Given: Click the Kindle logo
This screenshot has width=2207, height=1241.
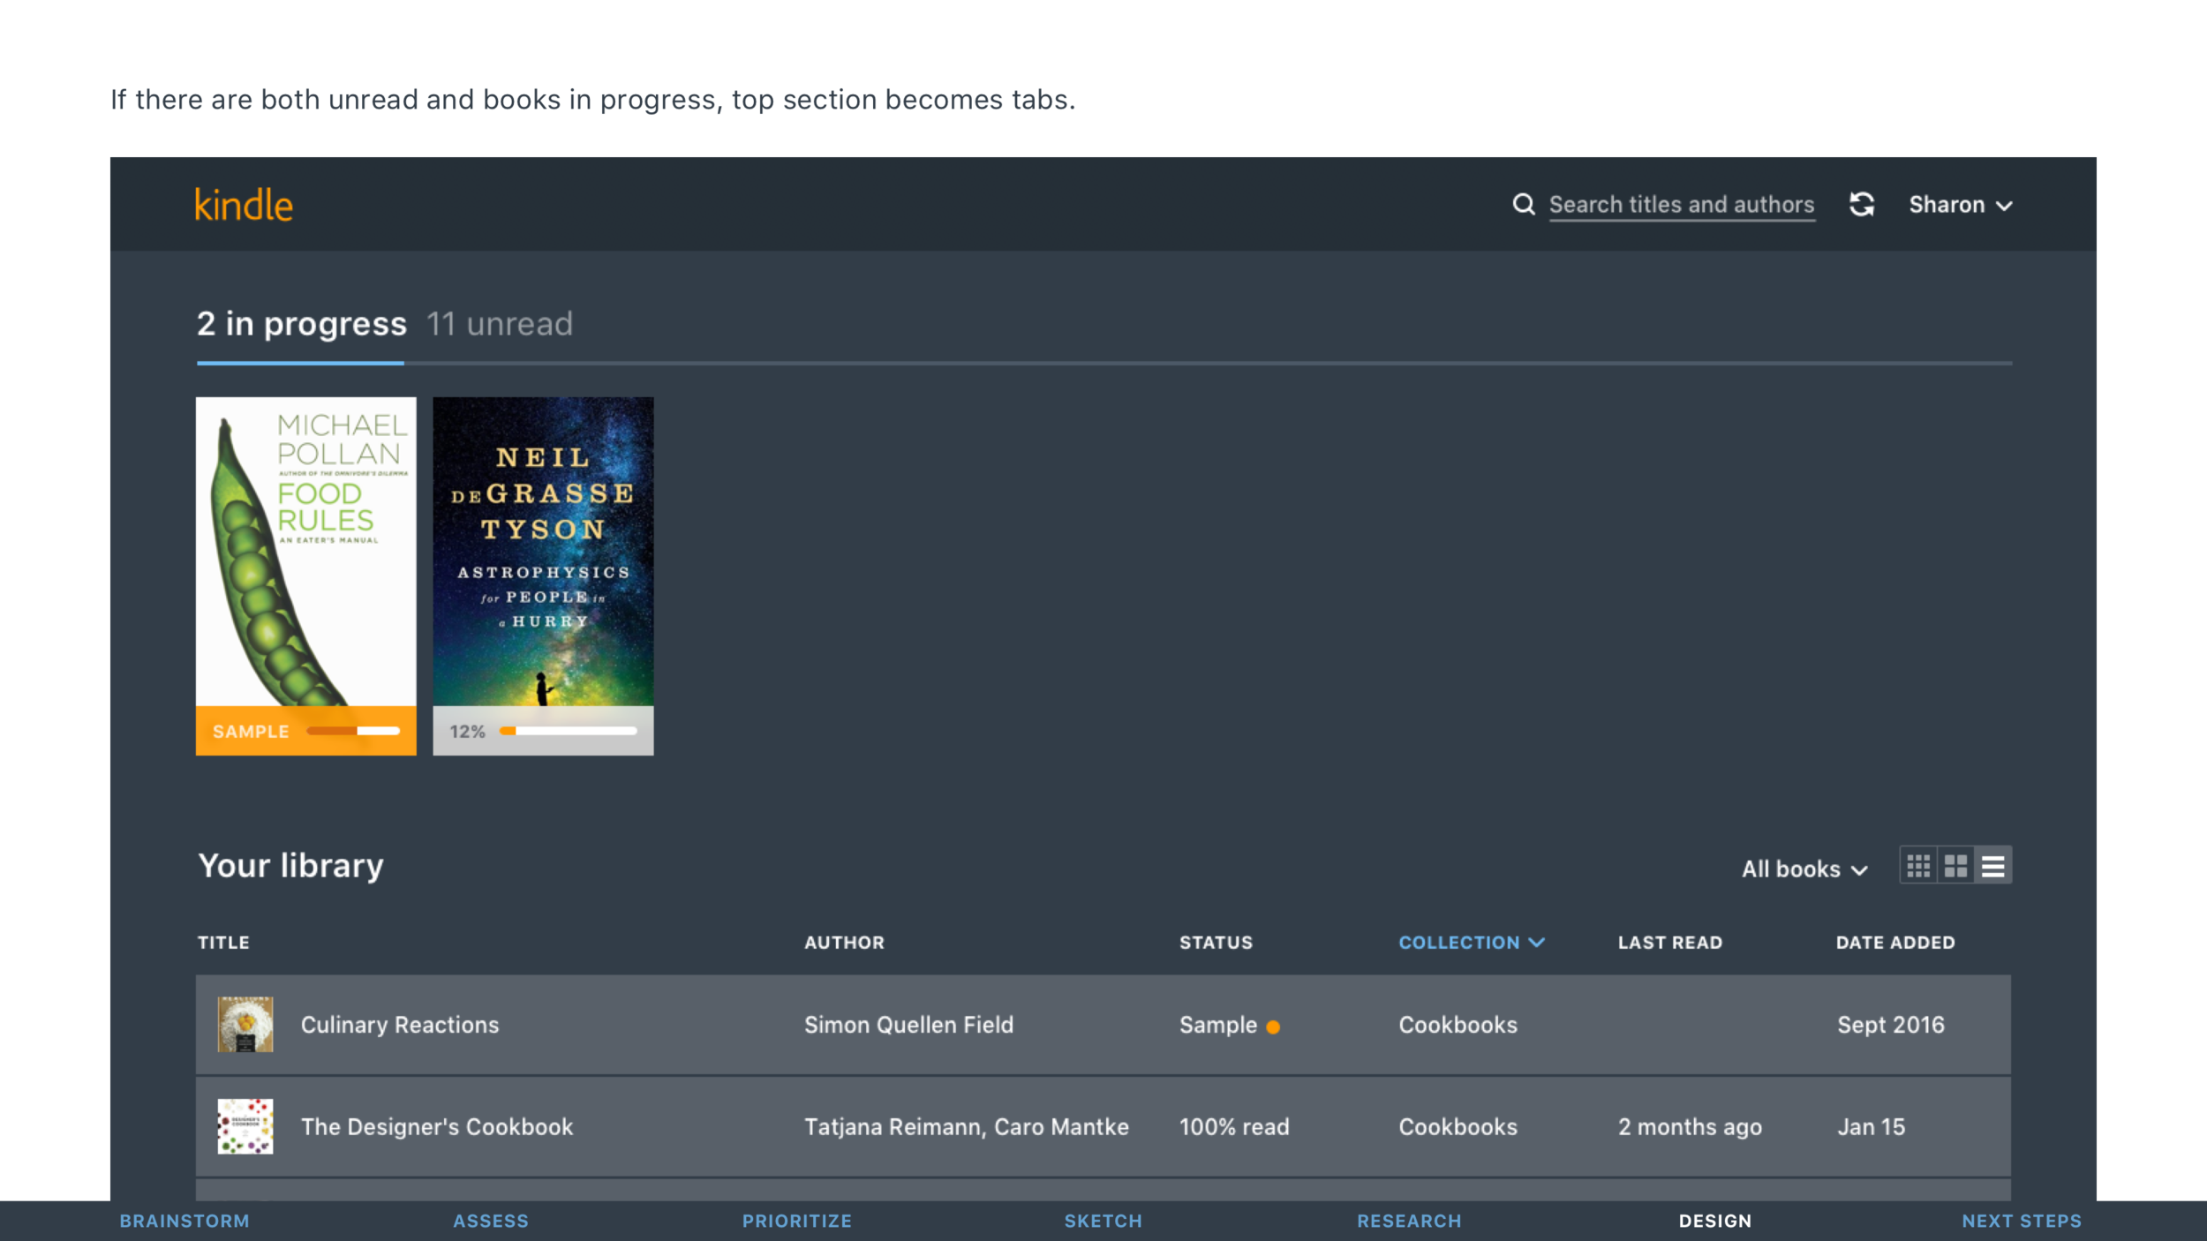Looking at the screenshot, I should click(x=244, y=205).
